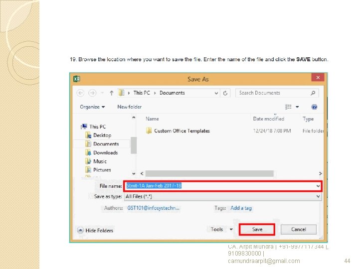Click the search magnifier icon

(313, 93)
